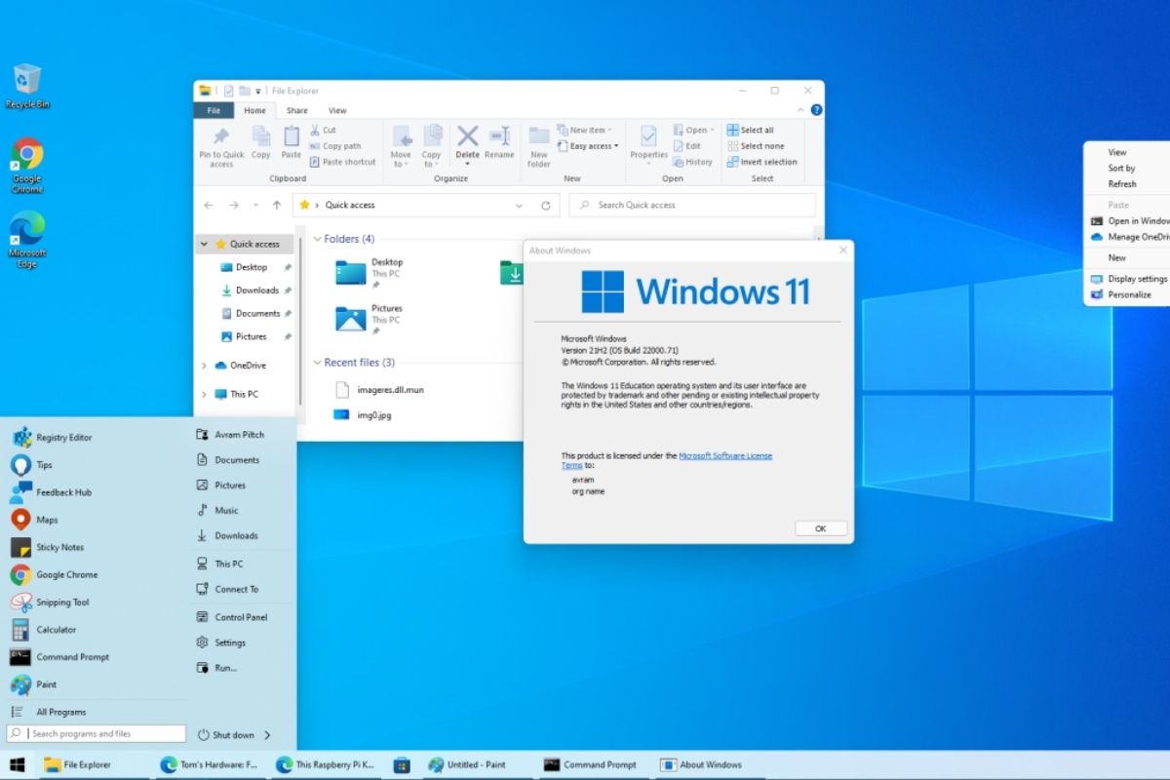Select imageres.dll.mun in Recent files

378,390
